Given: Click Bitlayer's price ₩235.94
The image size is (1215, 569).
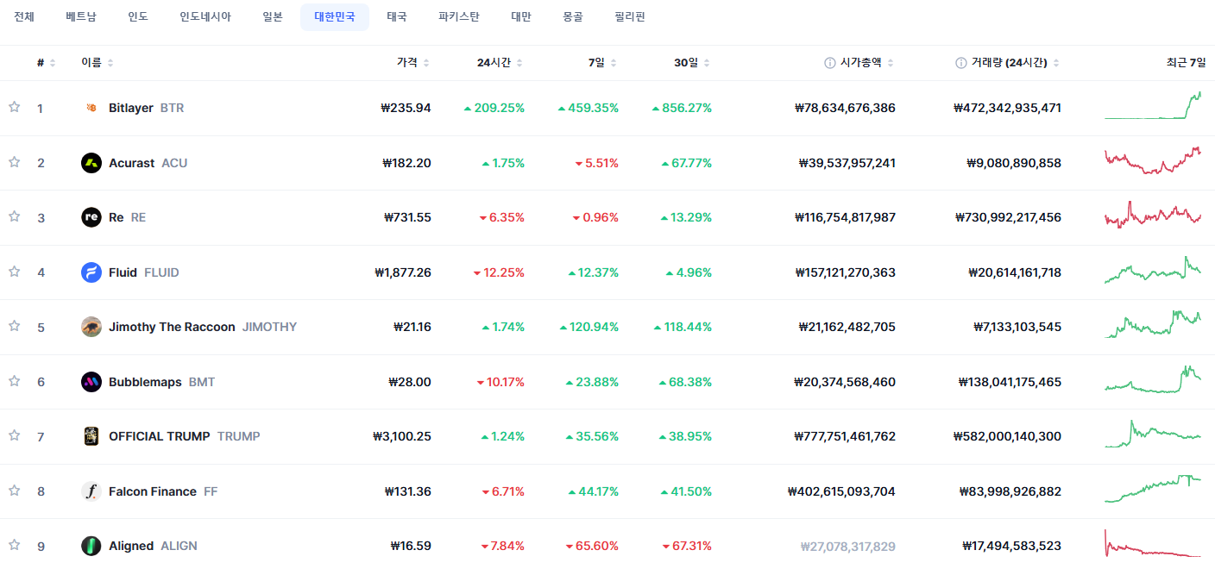Looking at the screenshot, I should coord(406,108).
